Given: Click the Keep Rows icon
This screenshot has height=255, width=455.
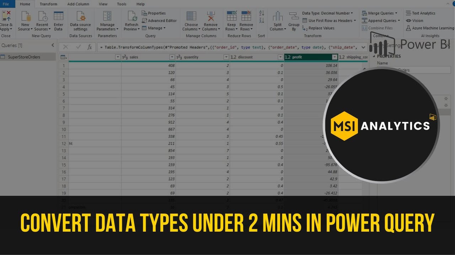Looking at the screenshot, I should pyautogui.click(x=231, y=16).
